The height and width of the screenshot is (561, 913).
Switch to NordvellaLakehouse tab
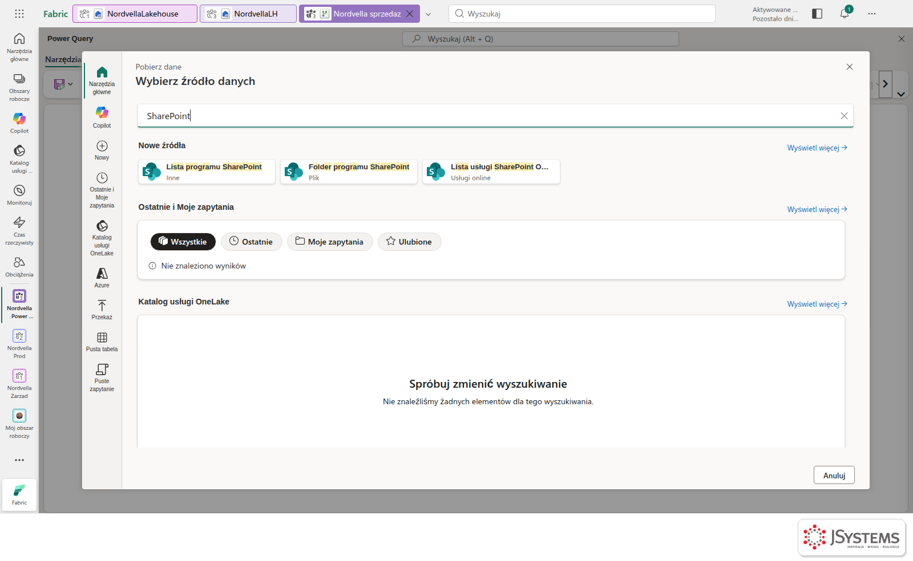click(135, 14)
